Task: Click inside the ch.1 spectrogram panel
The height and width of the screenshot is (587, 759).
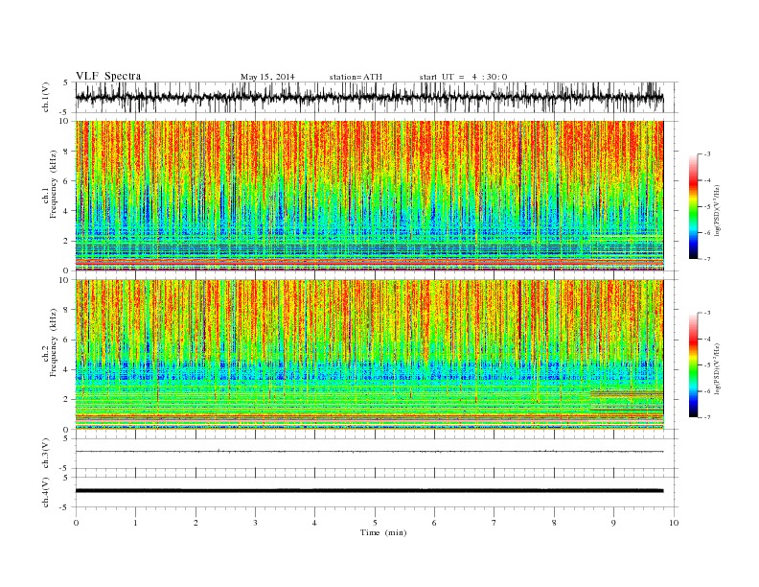Action: coord(370,196)
